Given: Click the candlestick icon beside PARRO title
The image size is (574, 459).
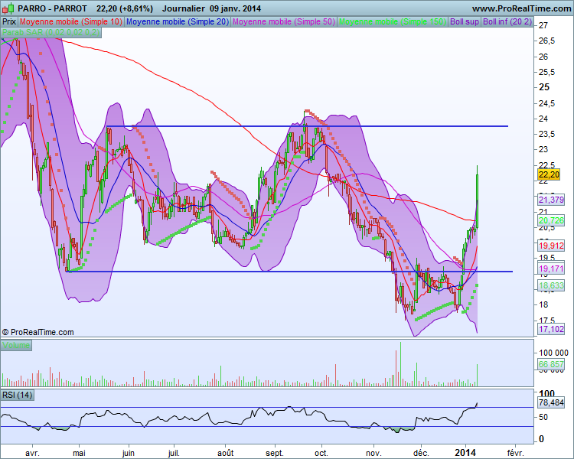Looking at the screenshot, I should pyautogui.click(x=8, y=8).
